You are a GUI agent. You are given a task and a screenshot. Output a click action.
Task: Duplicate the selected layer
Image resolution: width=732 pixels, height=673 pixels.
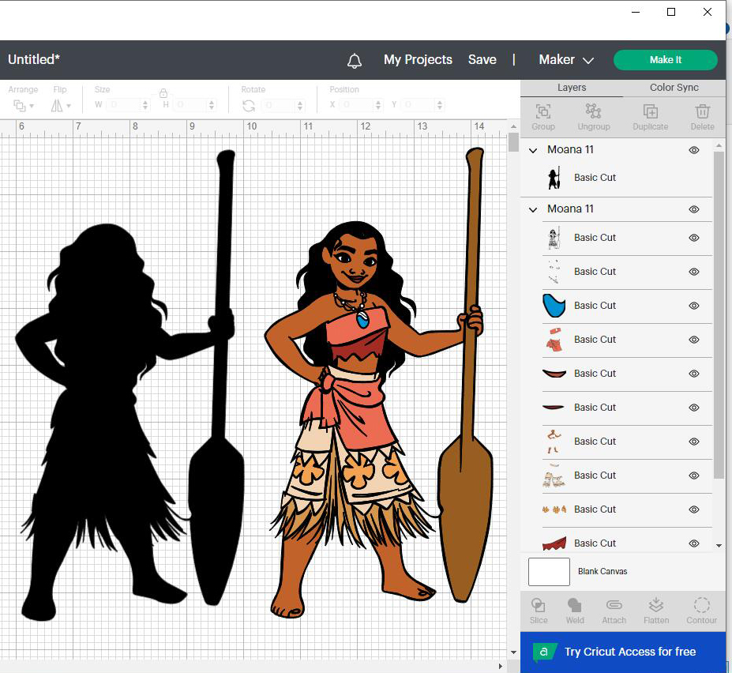651,117
